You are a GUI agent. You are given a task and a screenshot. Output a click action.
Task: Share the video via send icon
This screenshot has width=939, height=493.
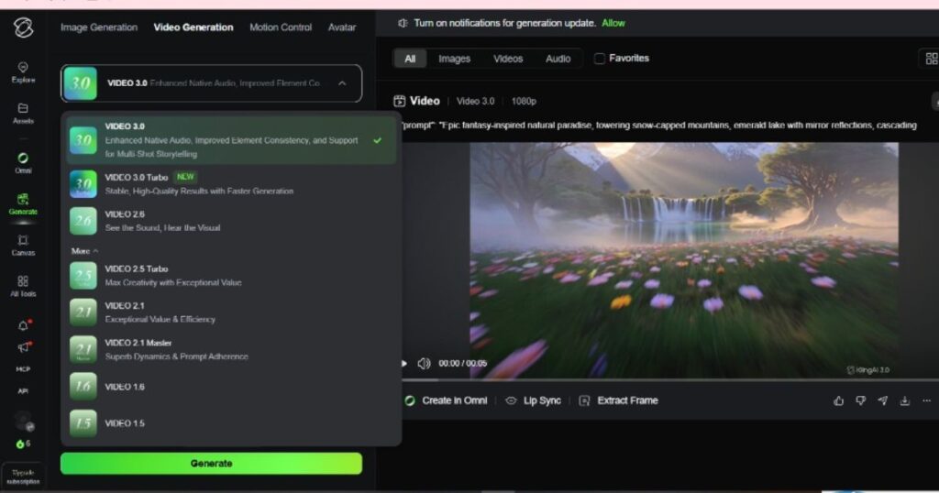(x=883, y=400)
